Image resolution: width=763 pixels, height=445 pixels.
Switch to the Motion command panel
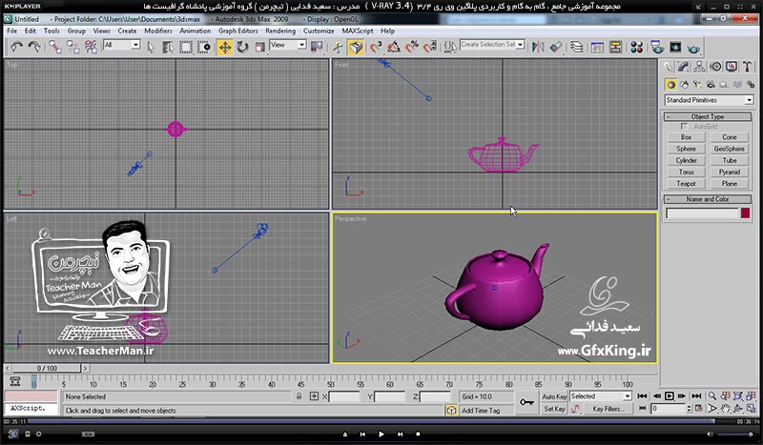pos(715,67)
